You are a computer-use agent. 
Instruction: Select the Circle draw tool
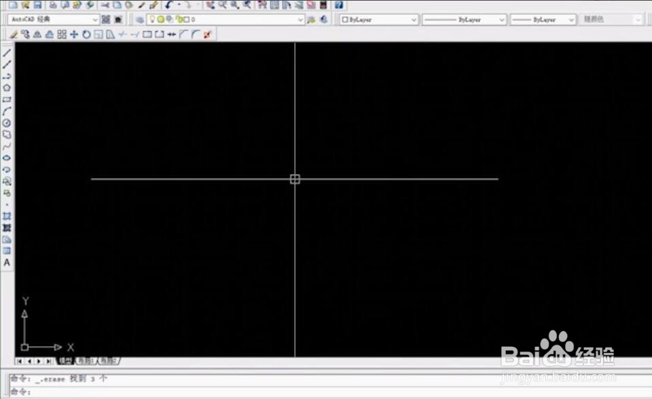click(7, 123)
